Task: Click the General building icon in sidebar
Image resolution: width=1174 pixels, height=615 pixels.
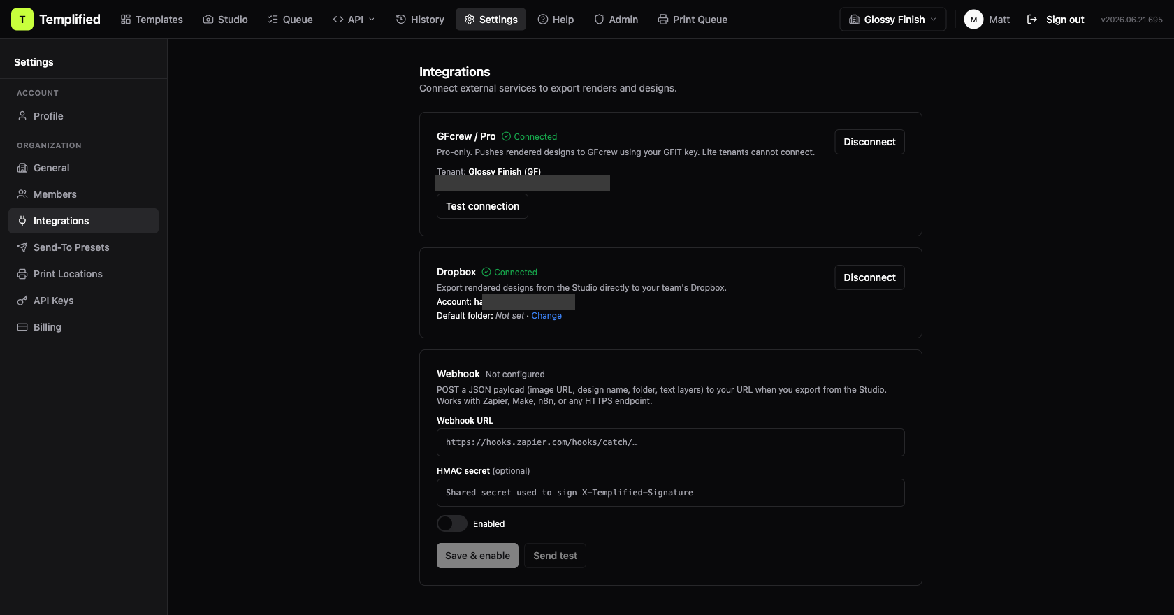Action: pyautogui.click(x=22, y=168)
